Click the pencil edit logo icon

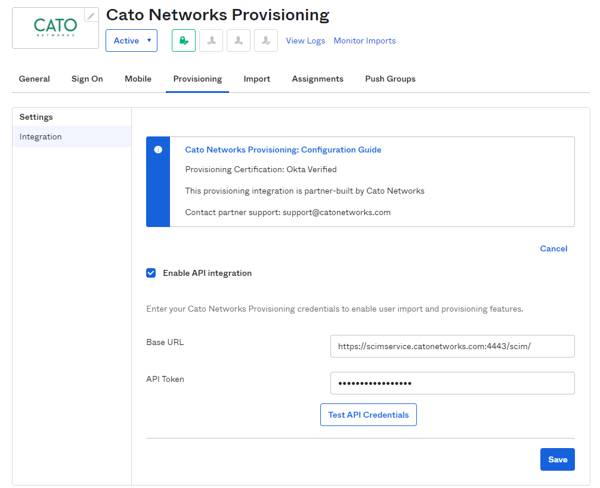(x=91, y=15)
